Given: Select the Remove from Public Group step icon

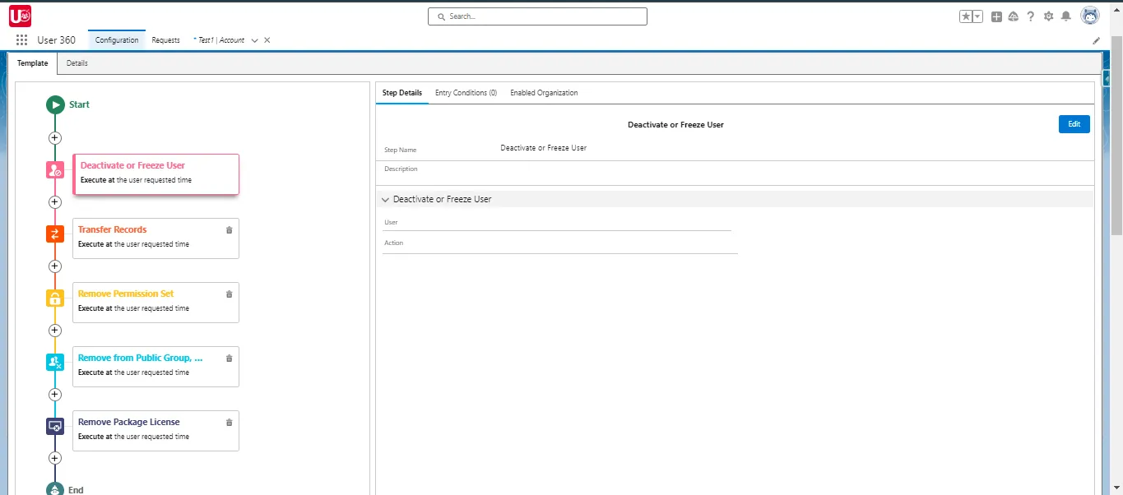Looking at the screenshot, I should pos(54,362).
